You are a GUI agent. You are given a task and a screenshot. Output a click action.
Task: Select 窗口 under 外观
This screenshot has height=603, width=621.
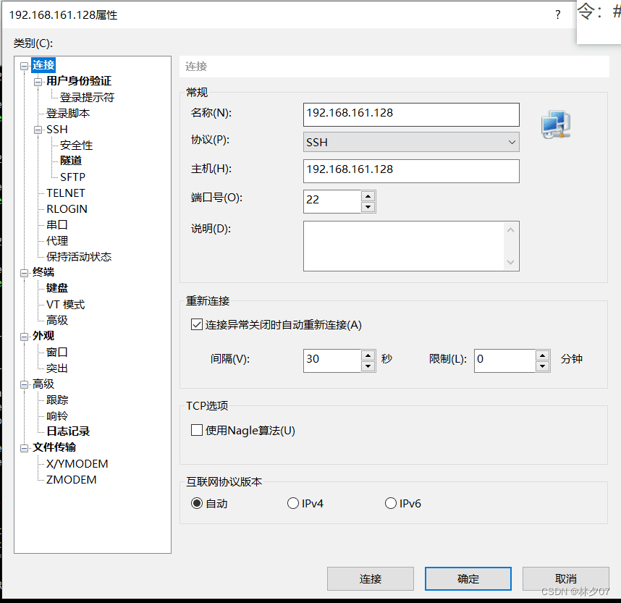pos(57,352)
